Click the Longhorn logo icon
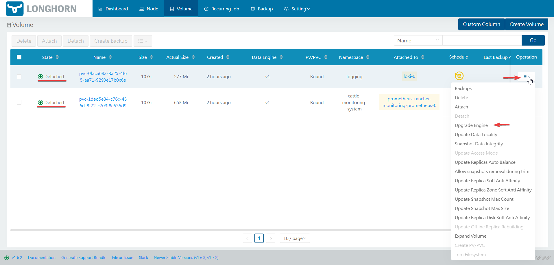554x265 pixels. (x=14, y=9)
